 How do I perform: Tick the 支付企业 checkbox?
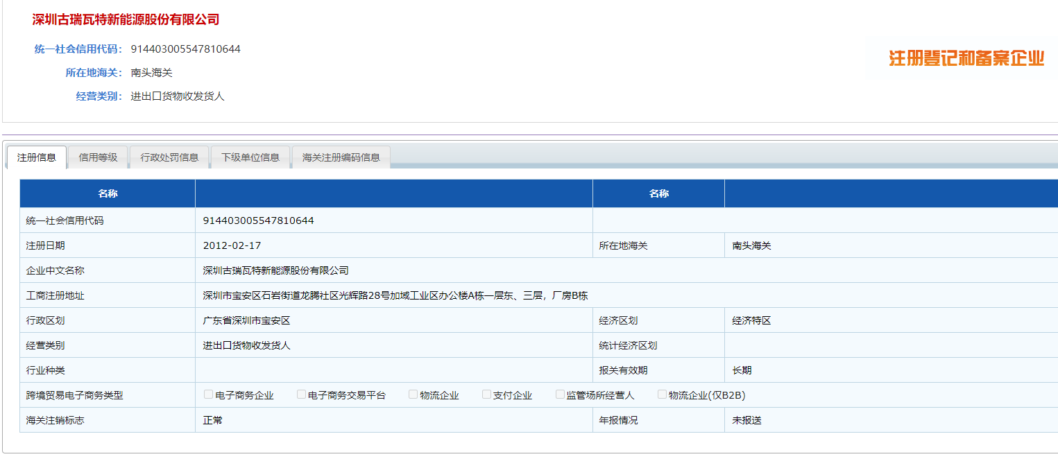(486, 395)
